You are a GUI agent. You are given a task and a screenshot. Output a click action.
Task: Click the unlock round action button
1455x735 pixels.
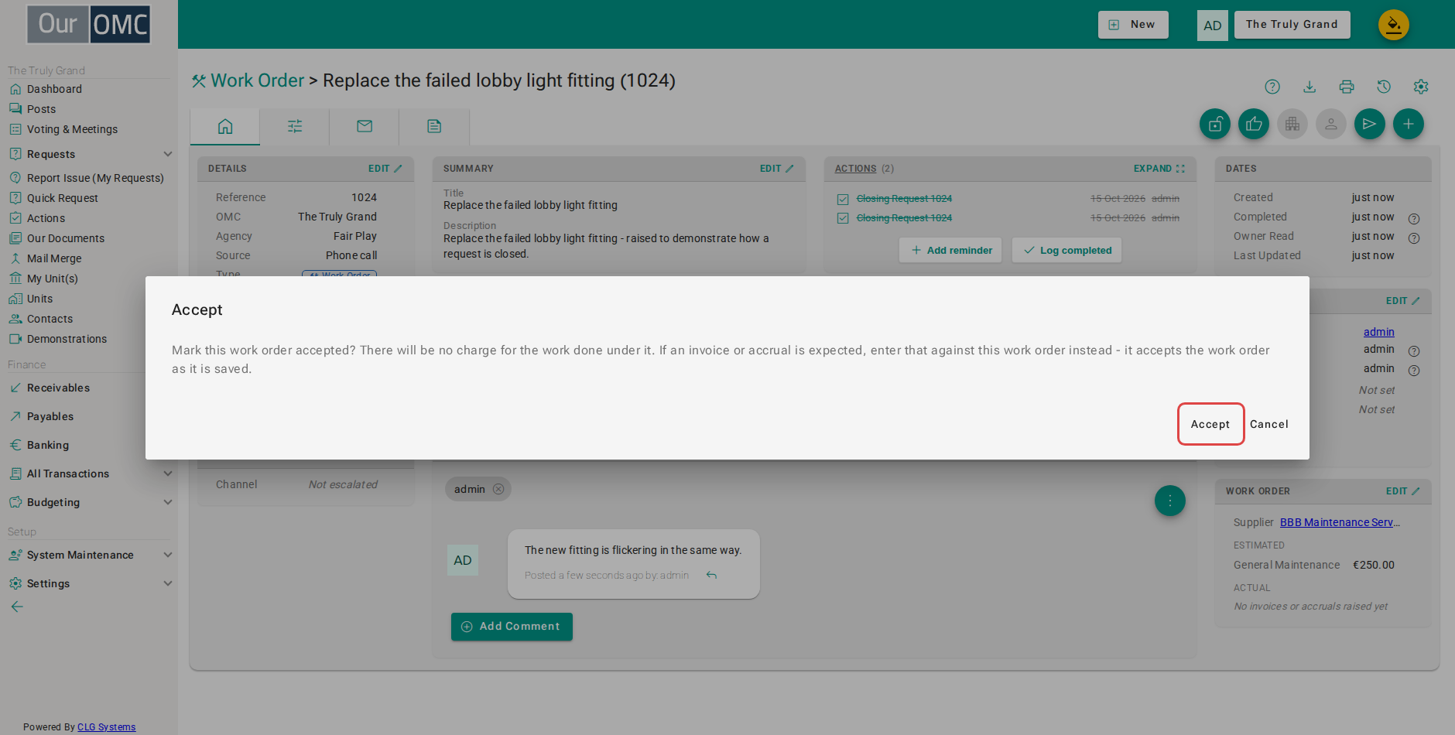[x=1215, y=124]
